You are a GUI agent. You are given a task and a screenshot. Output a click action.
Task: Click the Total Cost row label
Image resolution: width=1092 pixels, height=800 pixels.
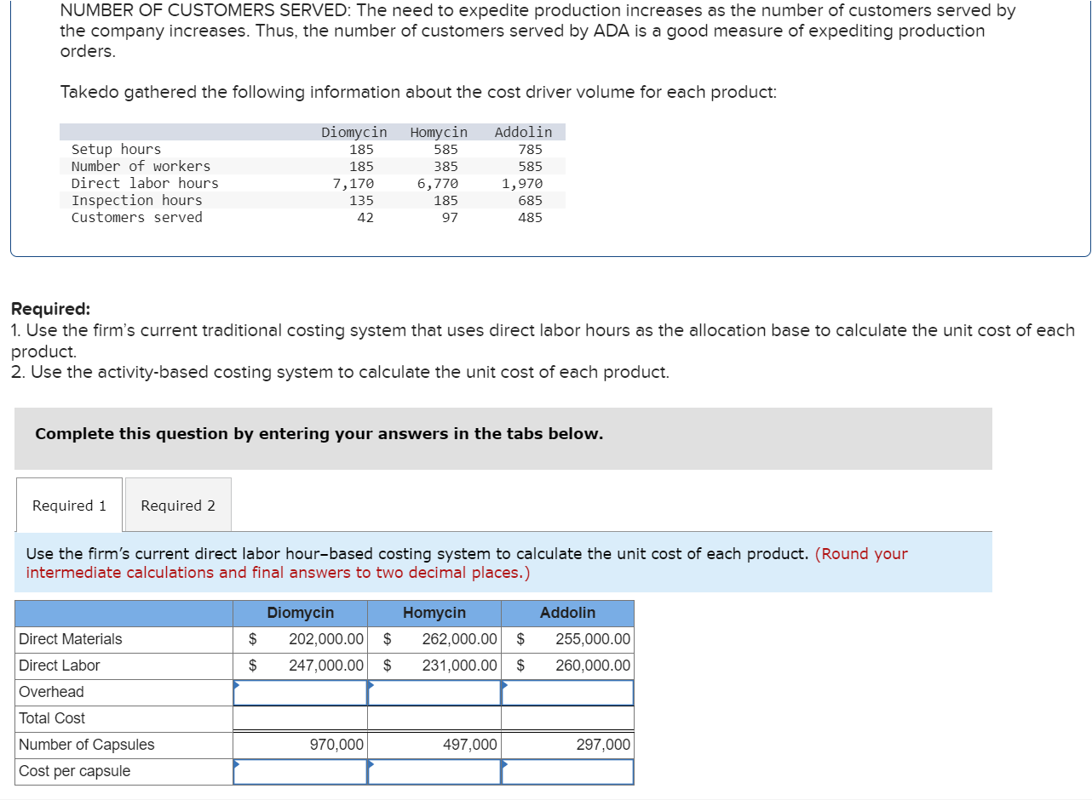(52, 718)
